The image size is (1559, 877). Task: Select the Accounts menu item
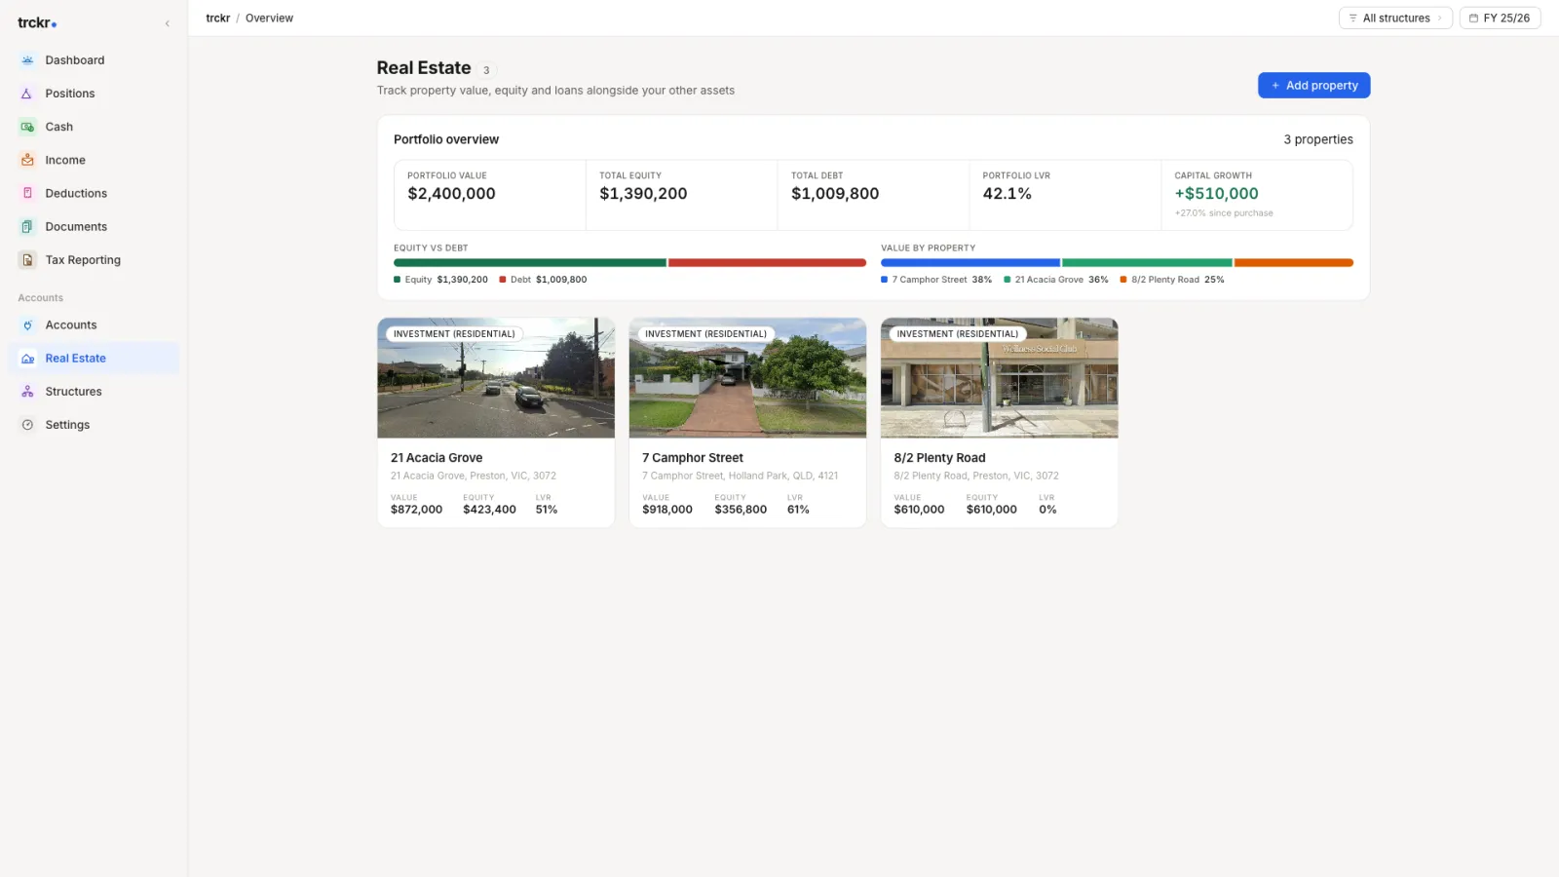click(x=94, y=325)
